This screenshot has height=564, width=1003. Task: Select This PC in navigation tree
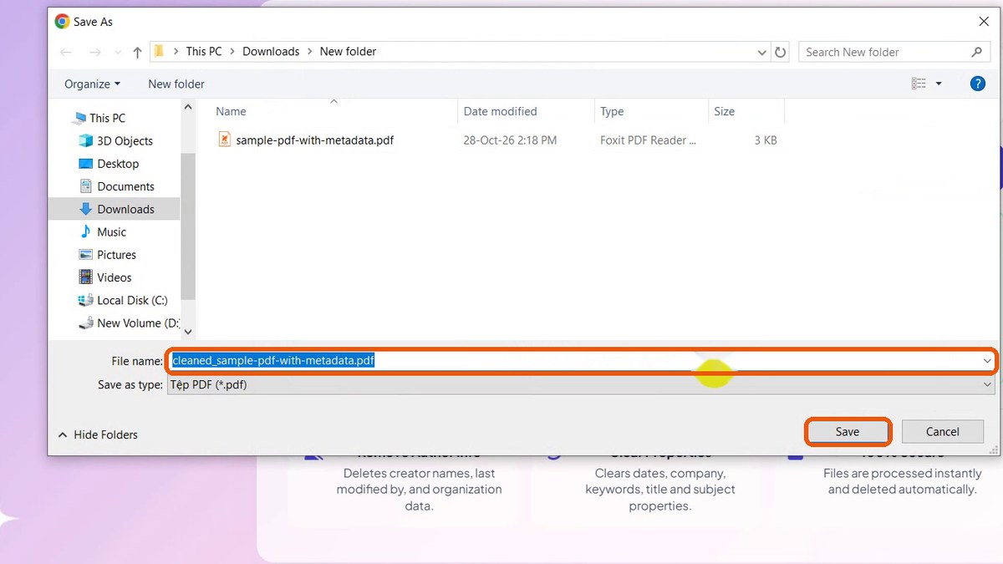point(107,118)
